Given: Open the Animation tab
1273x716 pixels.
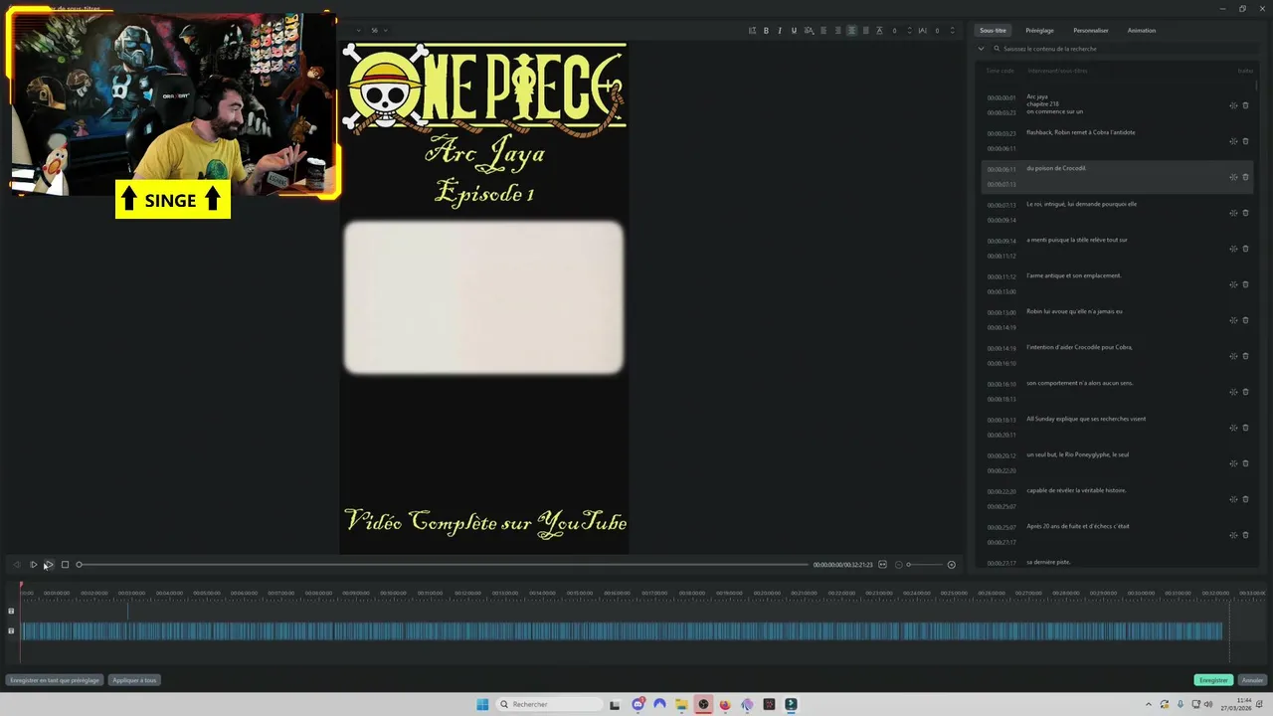Looking at the screenshot, I should point(1142,31).
